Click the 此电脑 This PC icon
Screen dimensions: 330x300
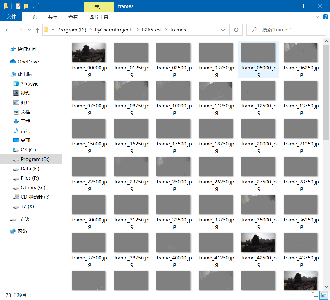14,74
